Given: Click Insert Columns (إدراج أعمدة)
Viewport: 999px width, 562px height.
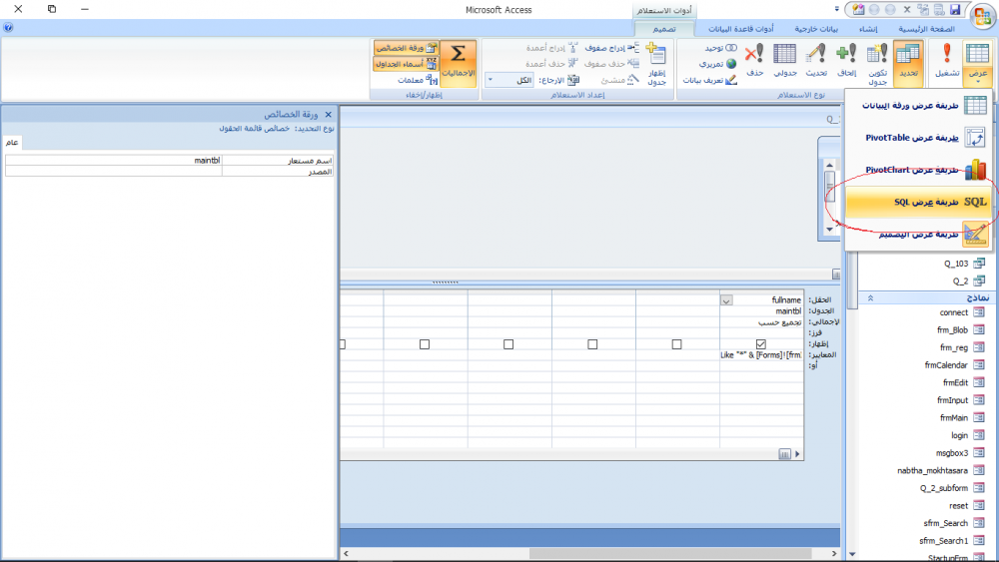Looking at the screenshot, I should (x=551, y=48).
